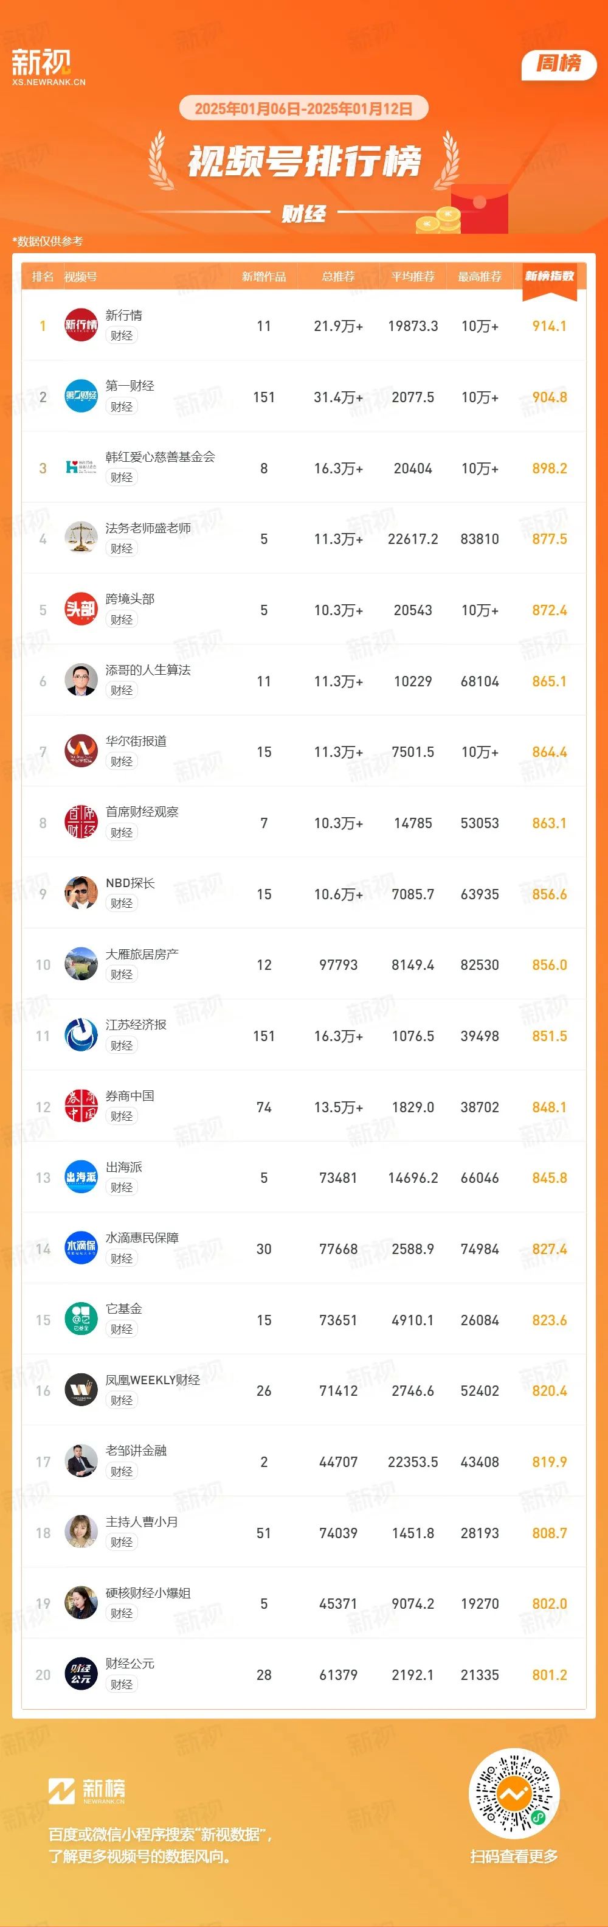
Task: Click the 财经公元 black avatar icon
Action: point(81,1674)
